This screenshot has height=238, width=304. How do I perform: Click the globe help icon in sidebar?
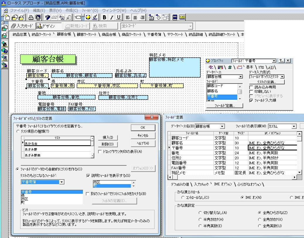(x=4, y=51)
